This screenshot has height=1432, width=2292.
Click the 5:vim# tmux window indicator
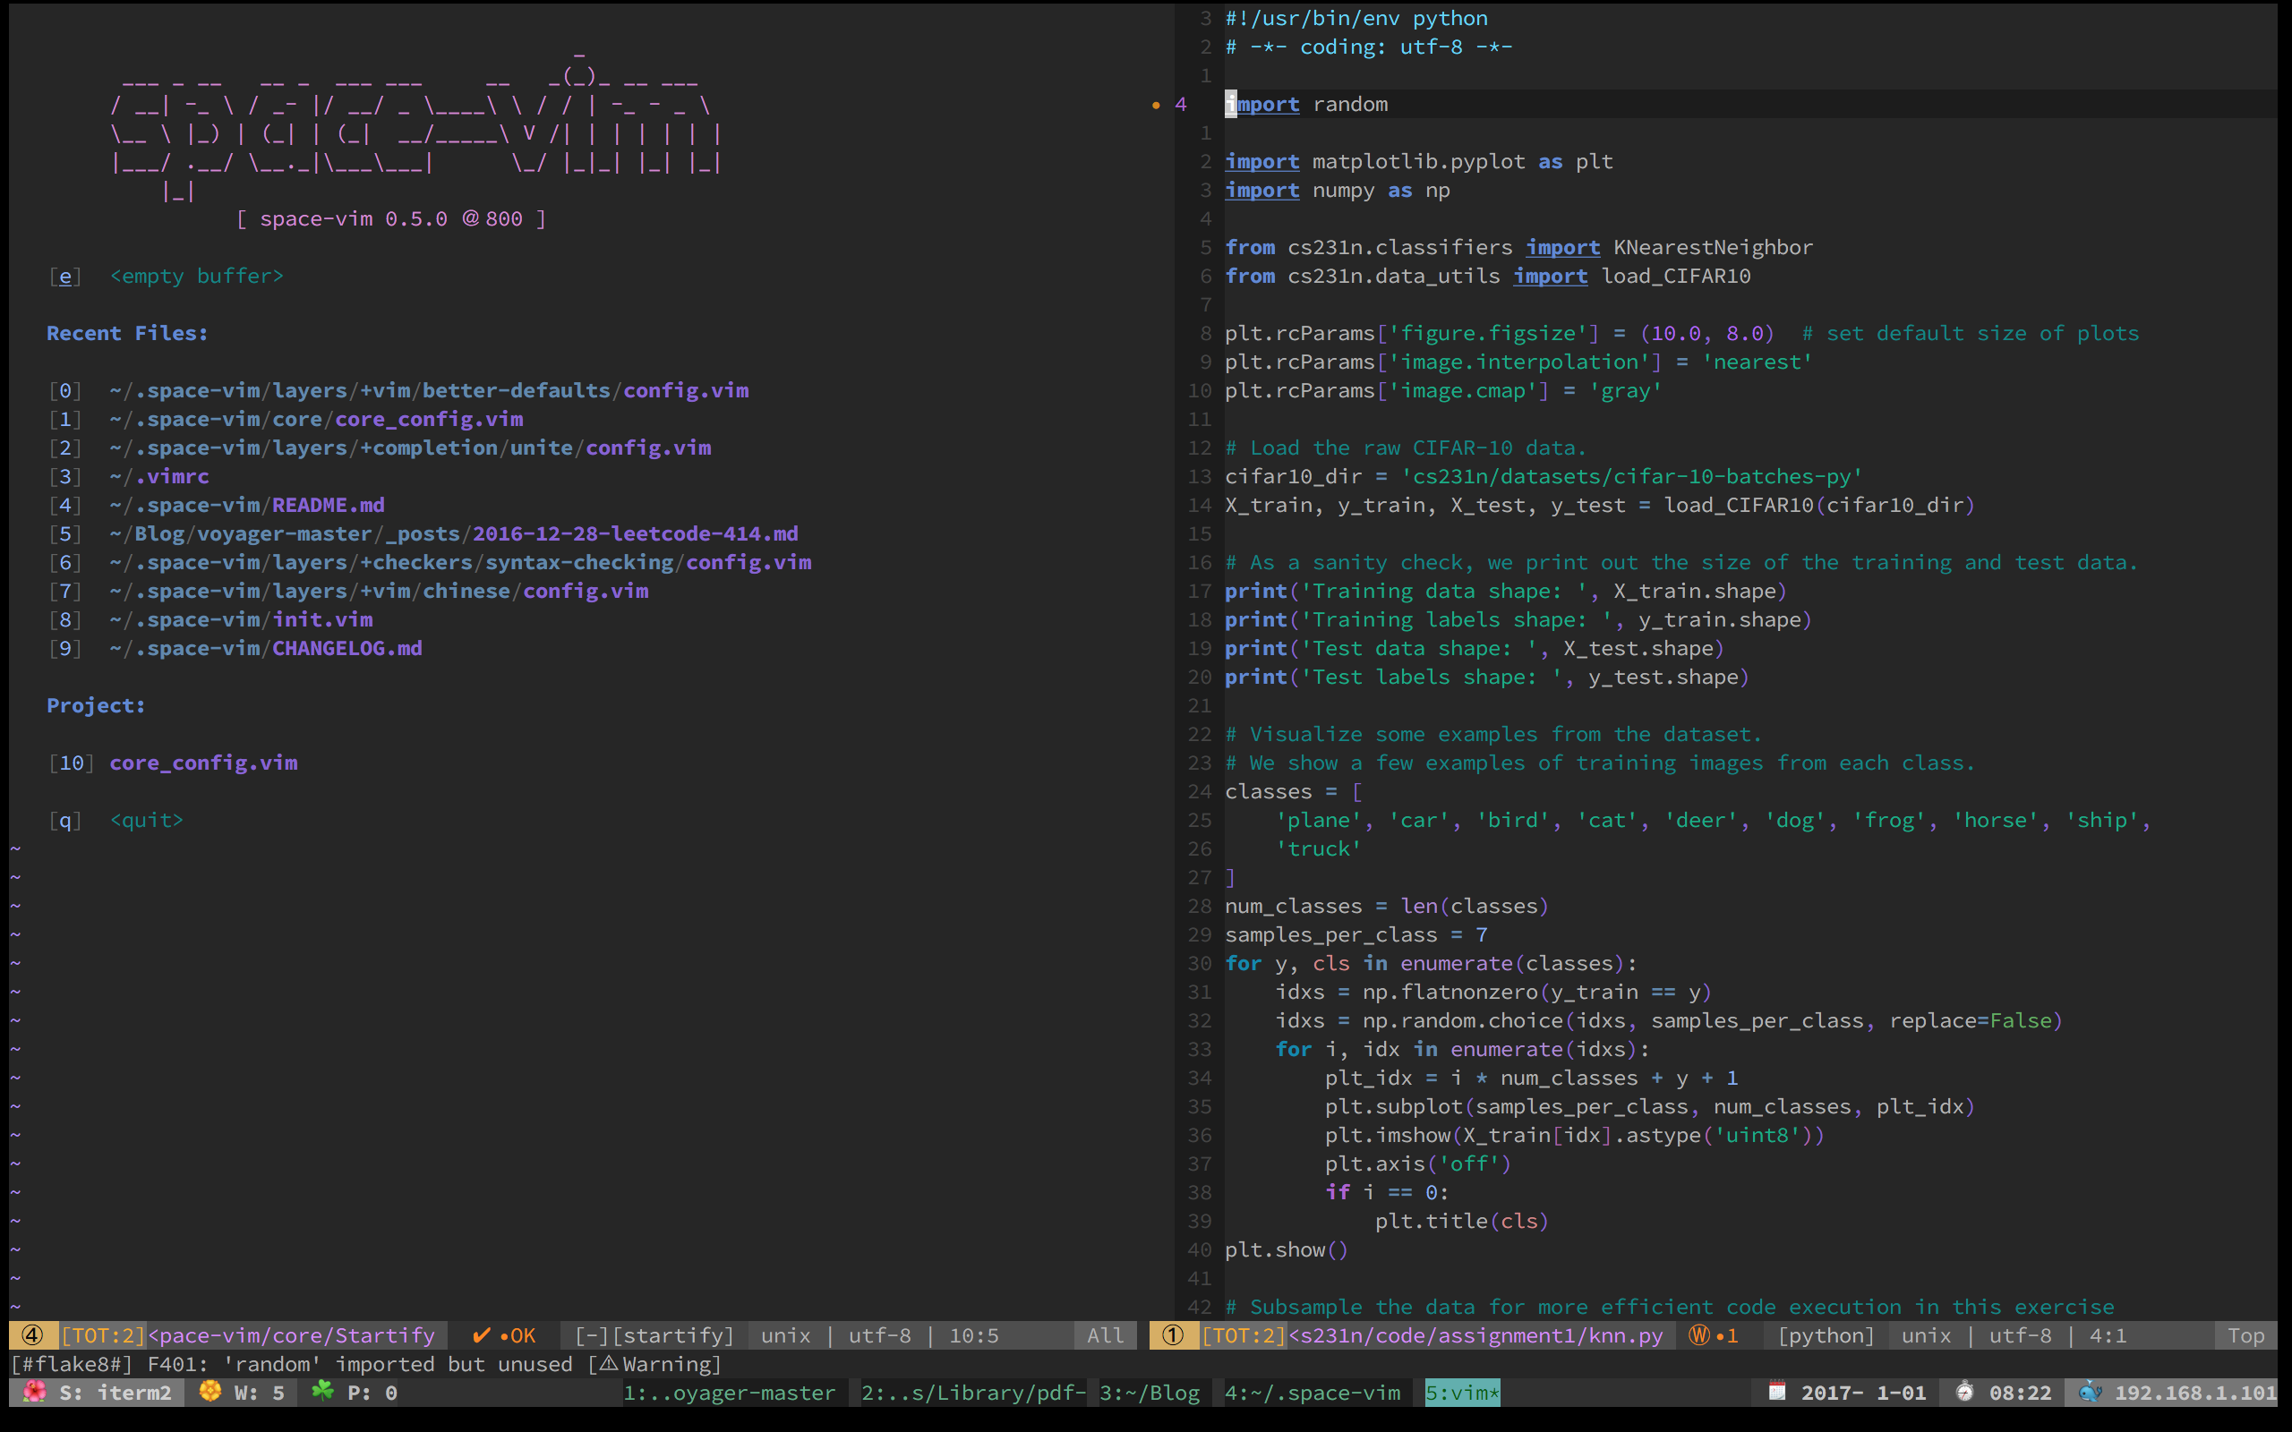[1460, 1394]
